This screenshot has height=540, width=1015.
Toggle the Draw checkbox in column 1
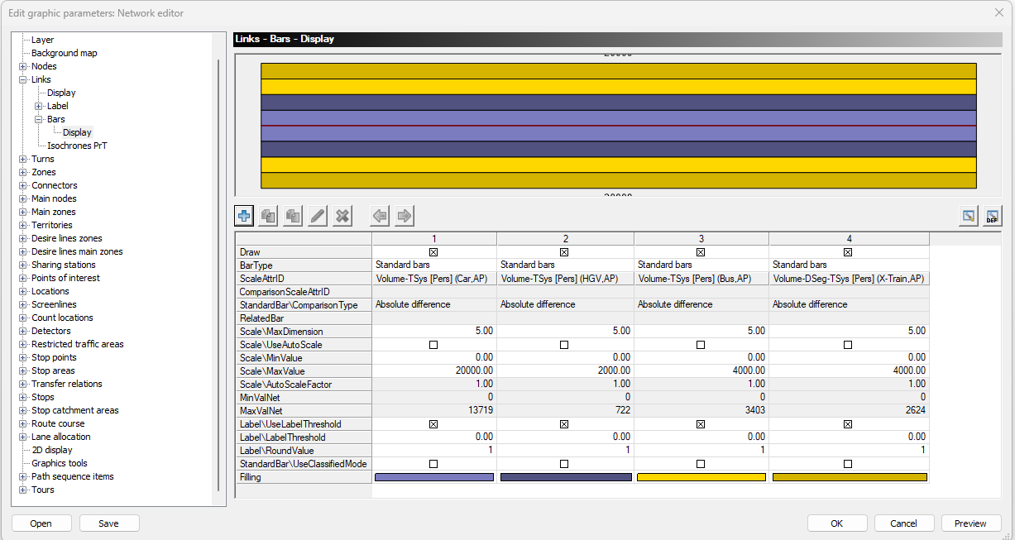click(433, 252)
